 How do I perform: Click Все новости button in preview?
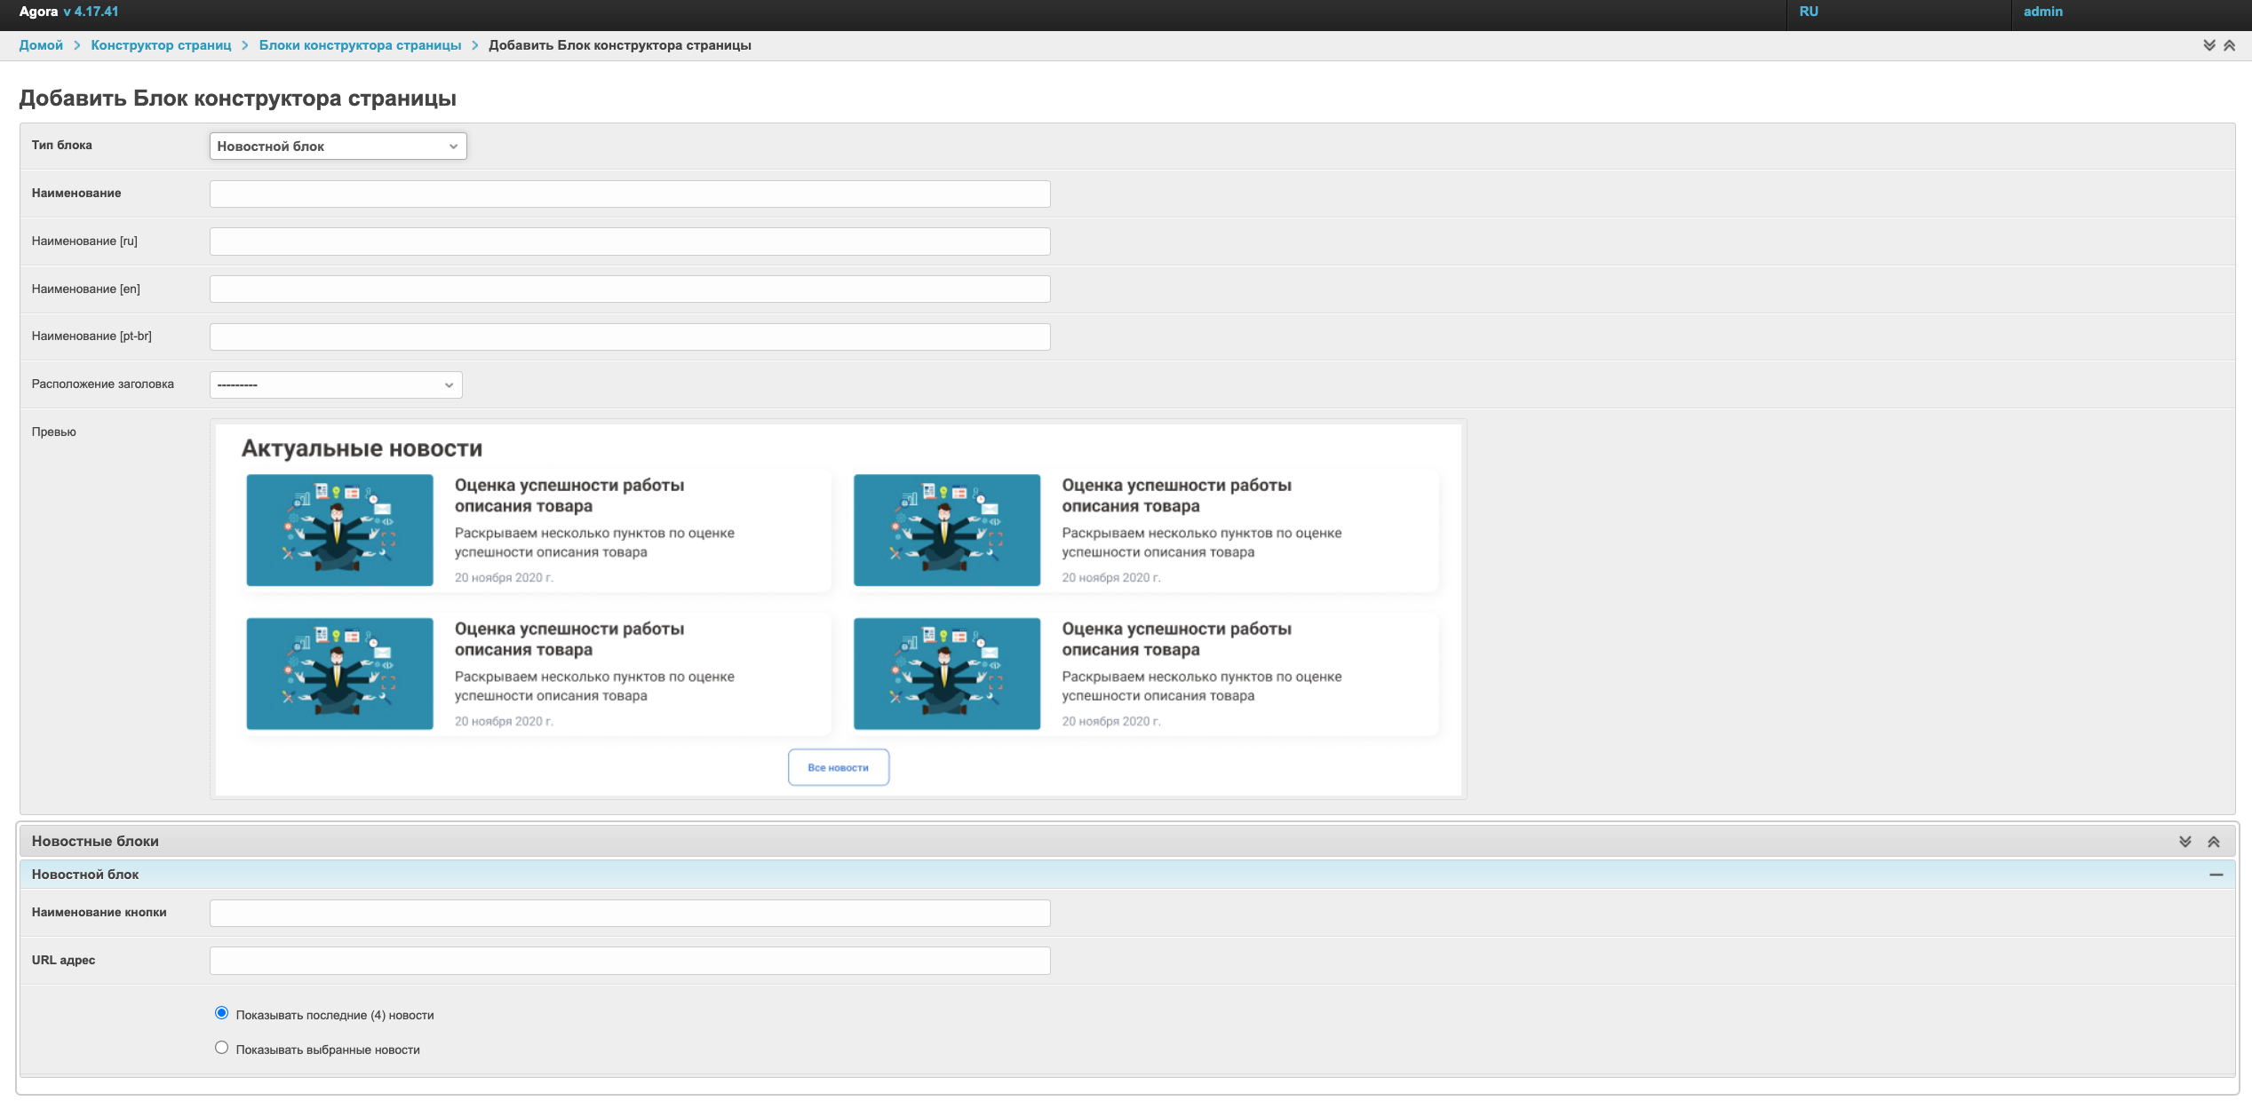838,767
